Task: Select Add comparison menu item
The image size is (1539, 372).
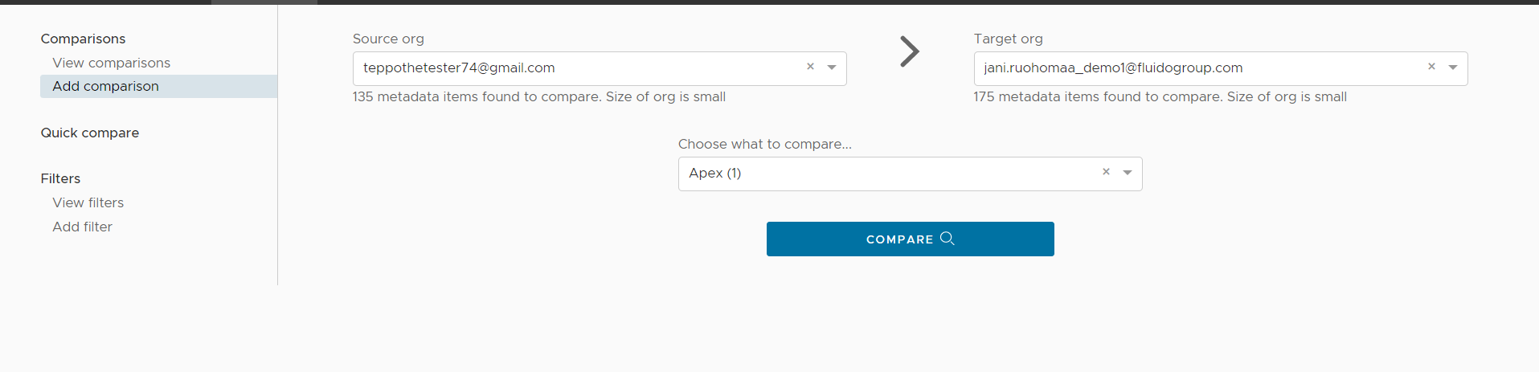Action: coord(105,86)
